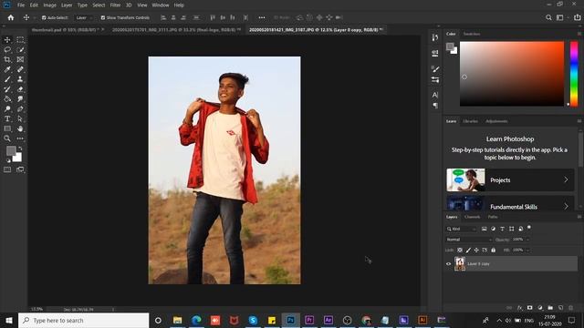
Task: Select the Pen tool
Action: click(20, 109)
